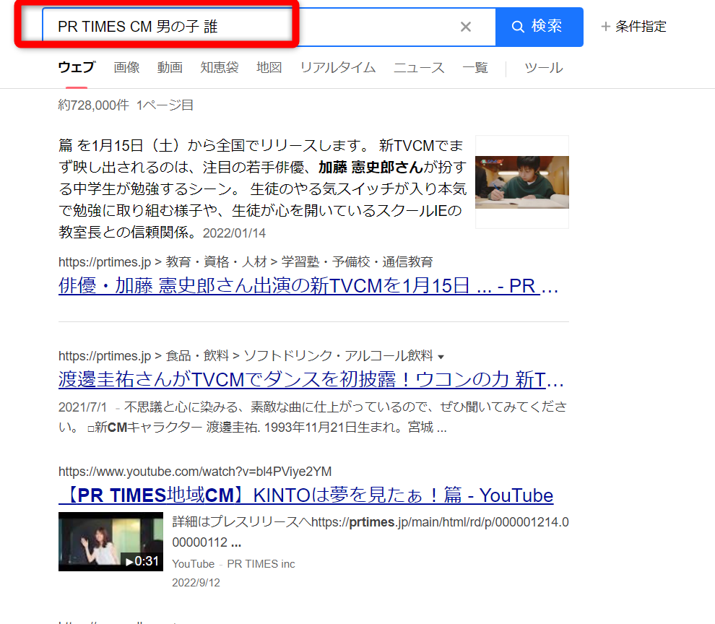This screenshot has width=715, height=624.
Task: Open the 渡邊圭祐さんがTVCMでダンスを初披露 result link
Action: [x=311, y=379]
